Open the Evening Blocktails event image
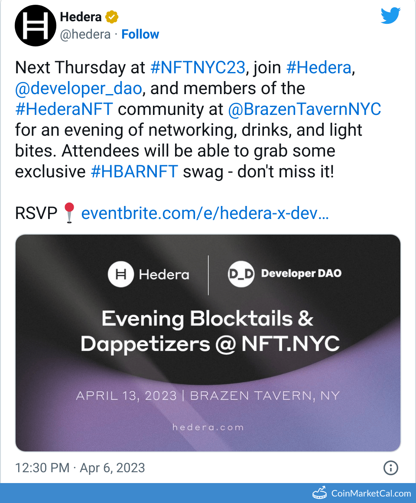The height and width of the screenshot is (503, 416). pyautogui.click(x=208, y=343)
